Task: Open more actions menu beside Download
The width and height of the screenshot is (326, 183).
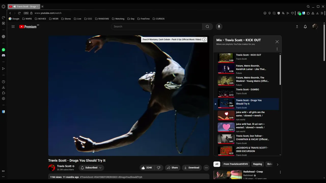Action: point(206,168)
